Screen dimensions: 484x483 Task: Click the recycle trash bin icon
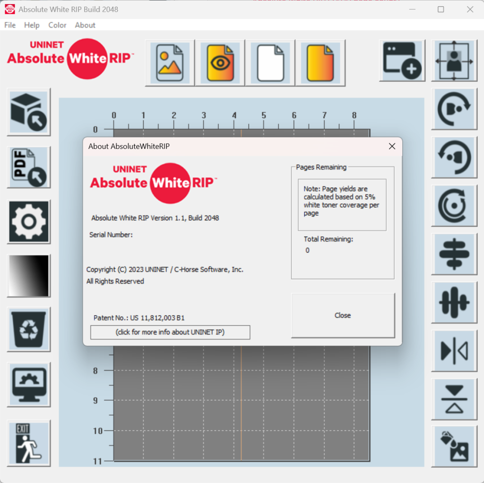click(x=29, y=329)
